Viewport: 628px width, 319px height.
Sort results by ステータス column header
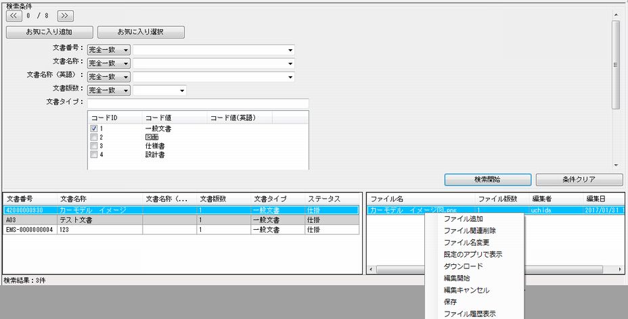pyautogui.click(x=332, y=199)
